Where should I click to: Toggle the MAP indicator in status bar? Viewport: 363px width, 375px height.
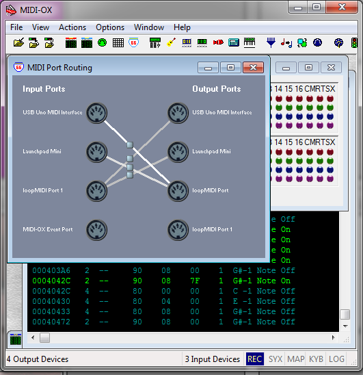click(296, 359)
